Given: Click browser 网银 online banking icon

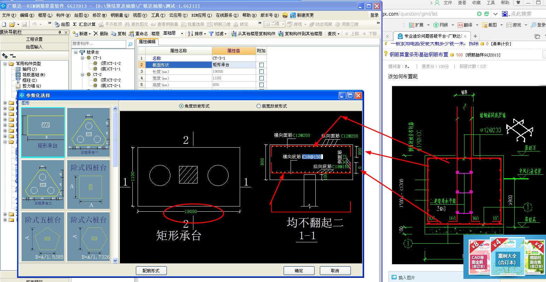Looking at the screenshot, I should pyautogui.click(x=436, y=25).
